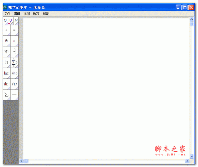Click the vertical scrollbar up arrow
This screenshot has width=198, height=167.
pos(192,19)
